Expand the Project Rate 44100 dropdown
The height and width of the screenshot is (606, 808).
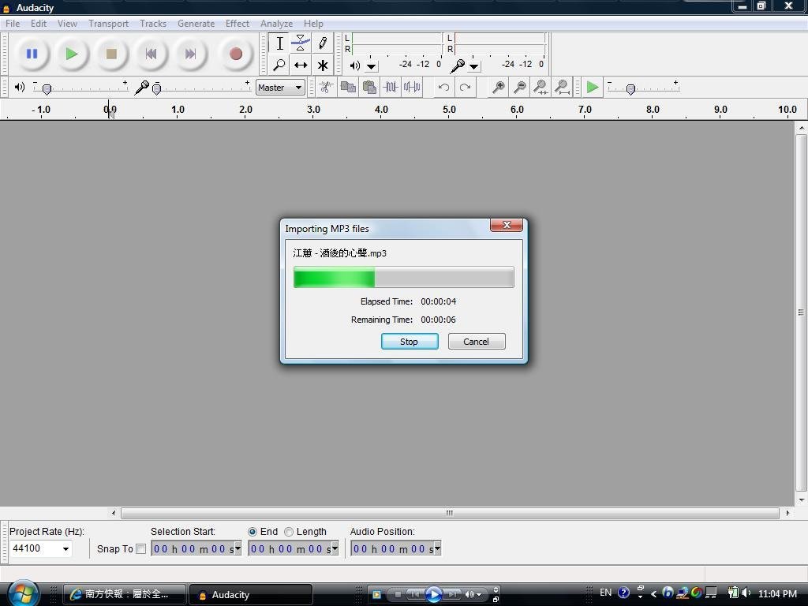(65, 549)
